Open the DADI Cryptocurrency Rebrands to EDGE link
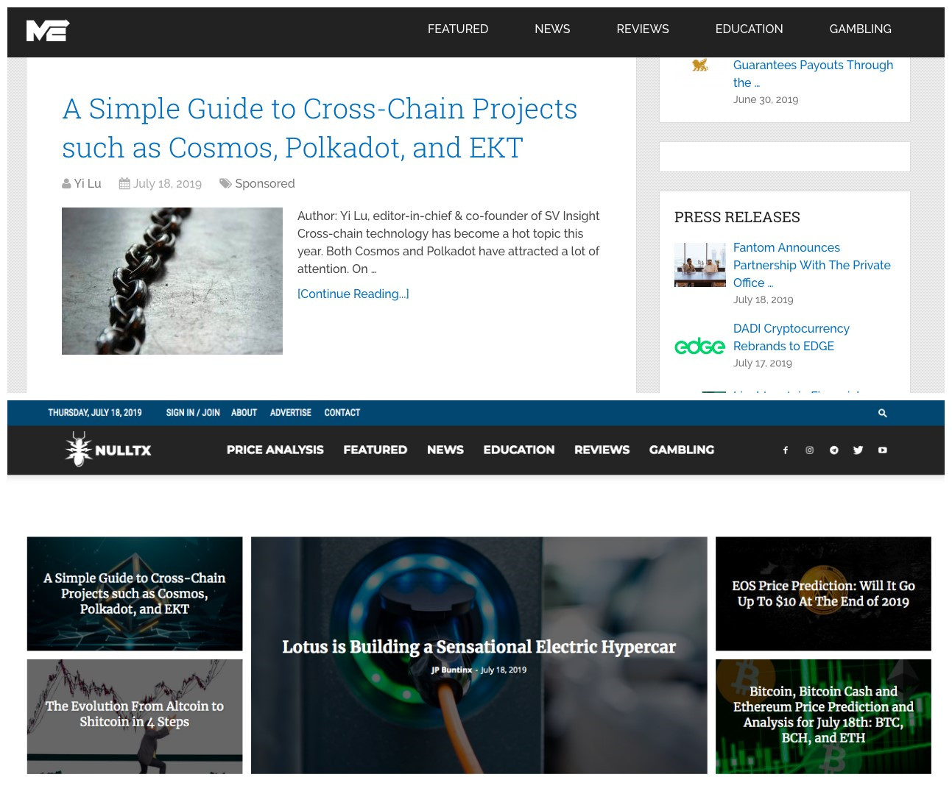The height and width of the screenshot is (794, 952). [791, 338]
